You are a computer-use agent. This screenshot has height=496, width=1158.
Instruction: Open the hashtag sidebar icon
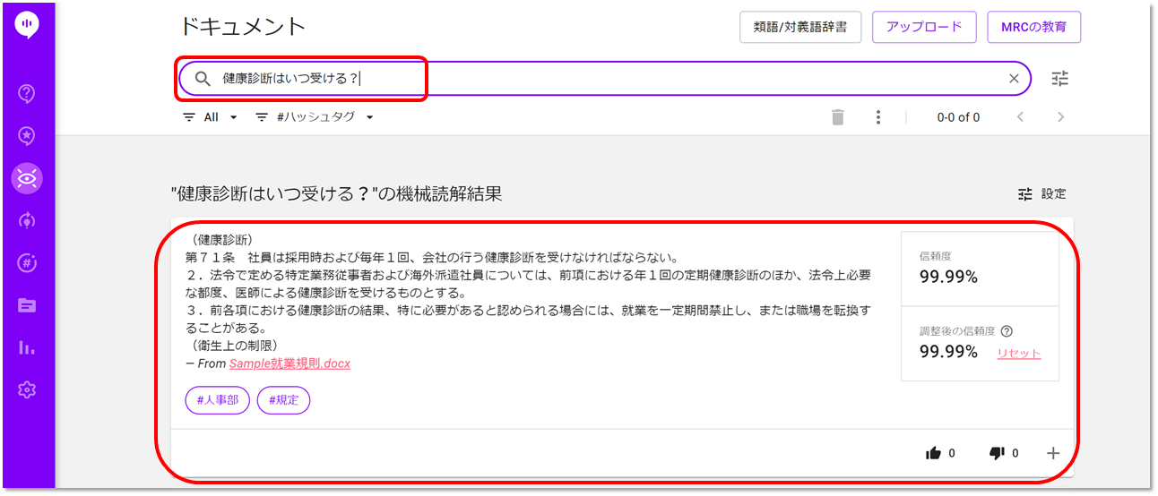click(27, 262)
